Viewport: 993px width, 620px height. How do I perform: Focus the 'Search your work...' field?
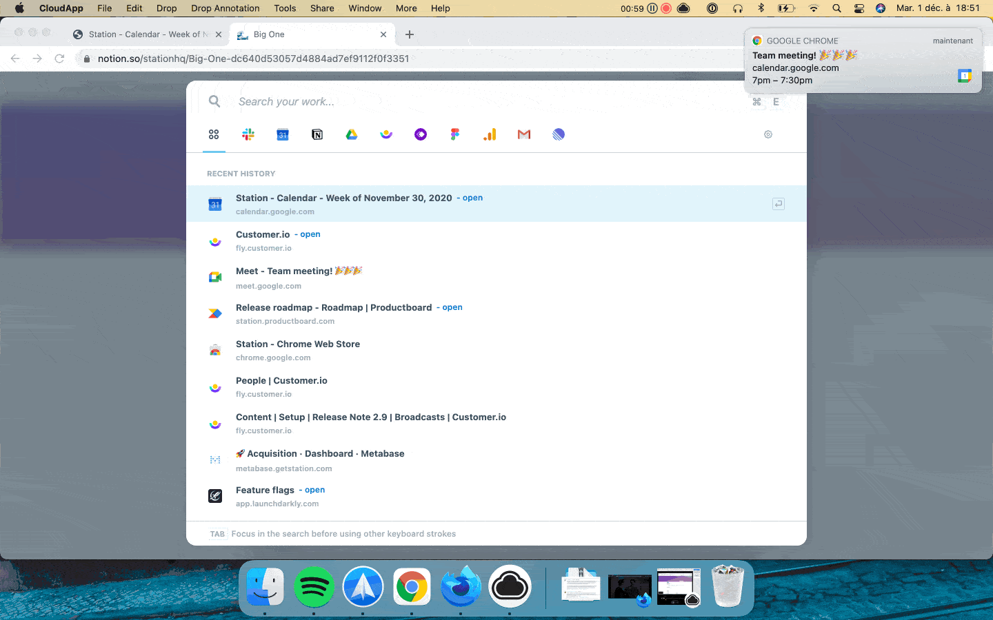[483, 101]
